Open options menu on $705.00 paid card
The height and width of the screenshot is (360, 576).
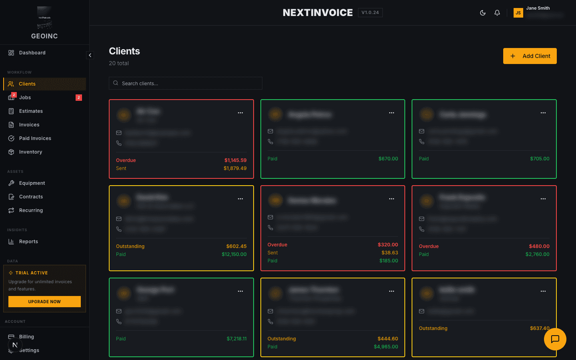point(543,113)
